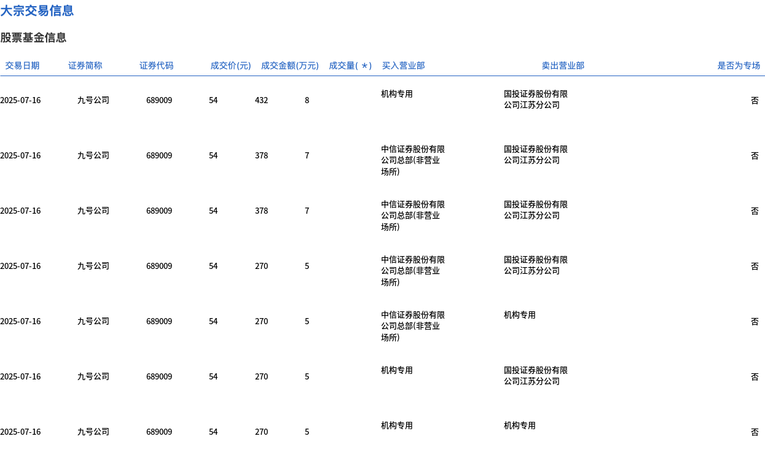765x463 pixels.
Task: Sort by 成交金额(万元) column header
Action: 289,66
